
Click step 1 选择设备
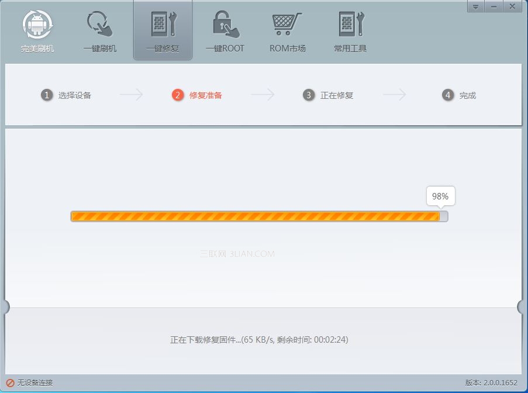pyautogui.click(x=66, y=95)
